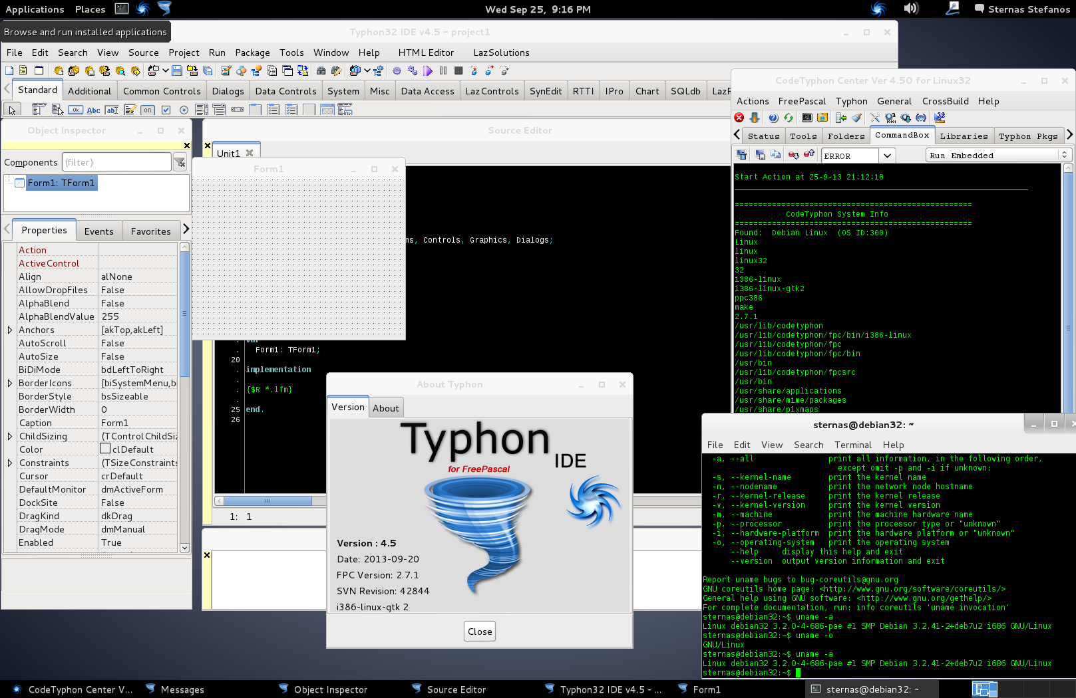Select the TButton component in palette
Image resolution: width=1076 pixels, height=698 pixels.
pos(76,110)
